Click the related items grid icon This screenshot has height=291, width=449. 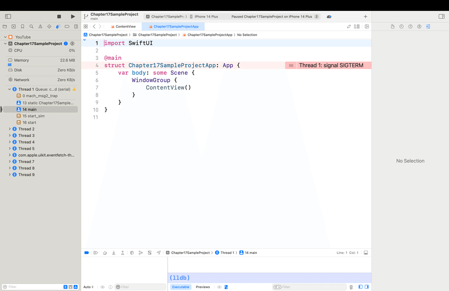coord(86,27)
